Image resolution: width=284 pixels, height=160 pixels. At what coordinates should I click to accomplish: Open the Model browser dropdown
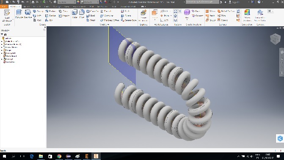[x=6, y=30]
